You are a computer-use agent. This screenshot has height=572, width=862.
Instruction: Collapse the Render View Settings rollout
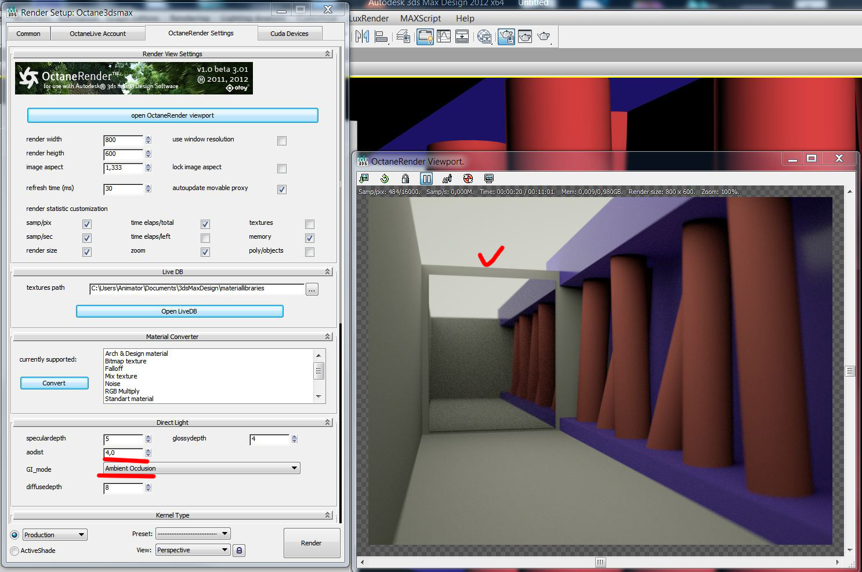point(172,54)
